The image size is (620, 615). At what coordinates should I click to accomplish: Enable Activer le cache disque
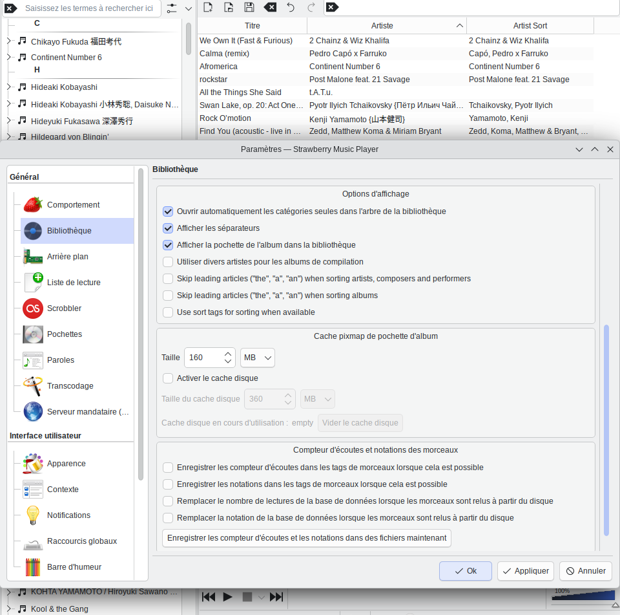(168, 378)
